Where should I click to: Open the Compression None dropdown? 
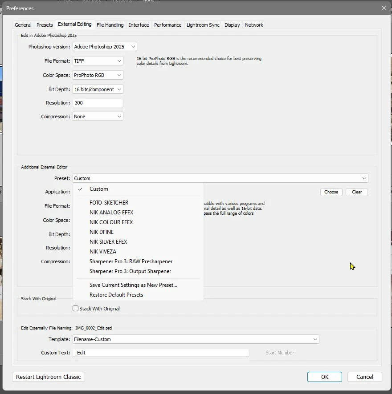[98, 117]
